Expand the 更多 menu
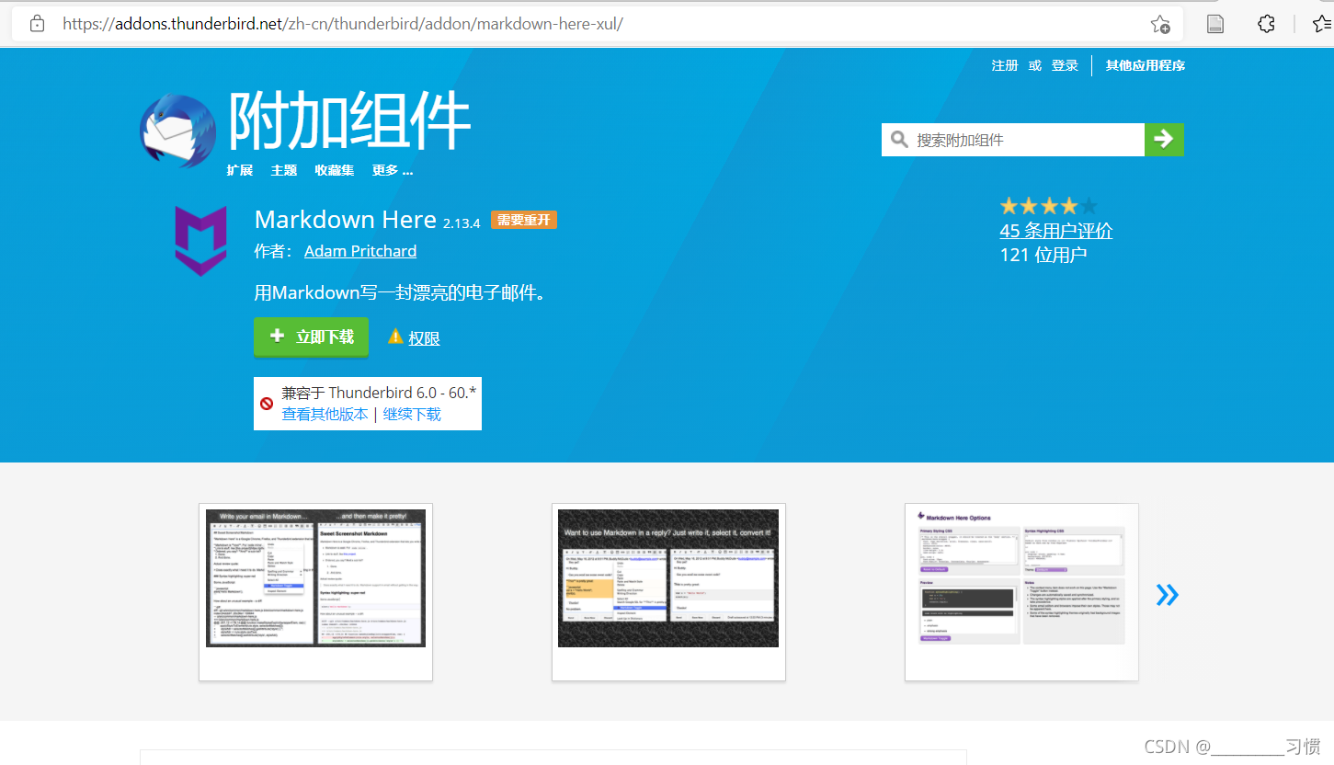The width and height of the screenshot is (1334, 765). [x=392, y=170]
